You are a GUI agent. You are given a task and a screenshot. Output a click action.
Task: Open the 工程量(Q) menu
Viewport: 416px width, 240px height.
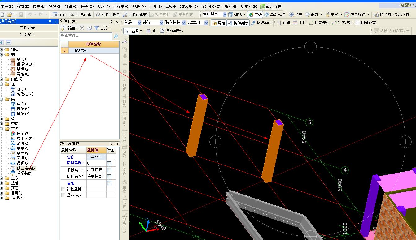[121, 6]
